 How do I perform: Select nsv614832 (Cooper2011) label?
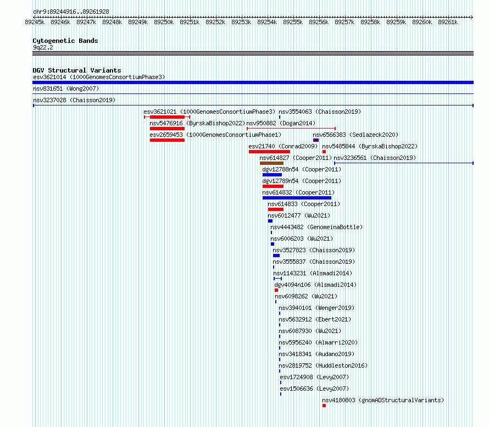tap(298, 192)
